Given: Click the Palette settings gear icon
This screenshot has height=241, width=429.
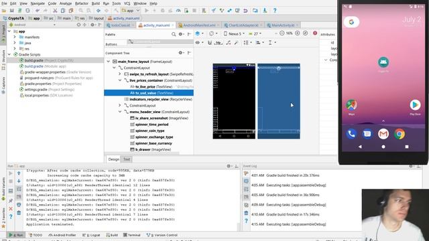Looking at the screenshot, I should pos(180,34).
